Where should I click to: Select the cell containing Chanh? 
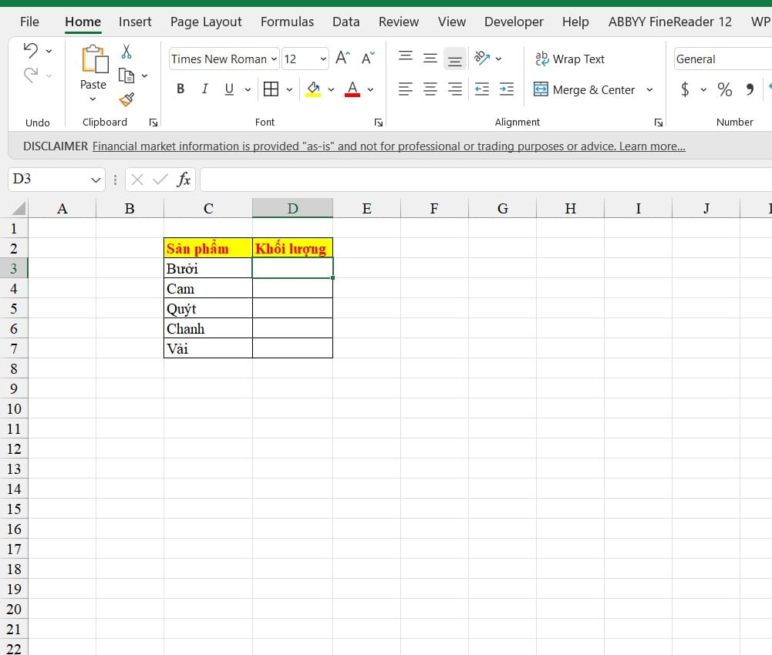pos(207,328)
